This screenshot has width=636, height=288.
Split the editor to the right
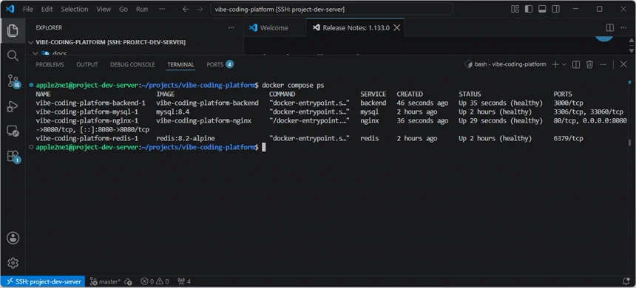(x=609, y=27)
